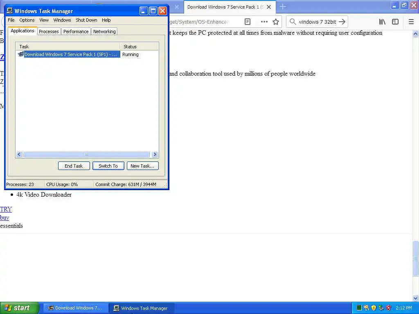Click the CPU Usage: 0% status entry
The image size is (419, 314).
[62, 184]
